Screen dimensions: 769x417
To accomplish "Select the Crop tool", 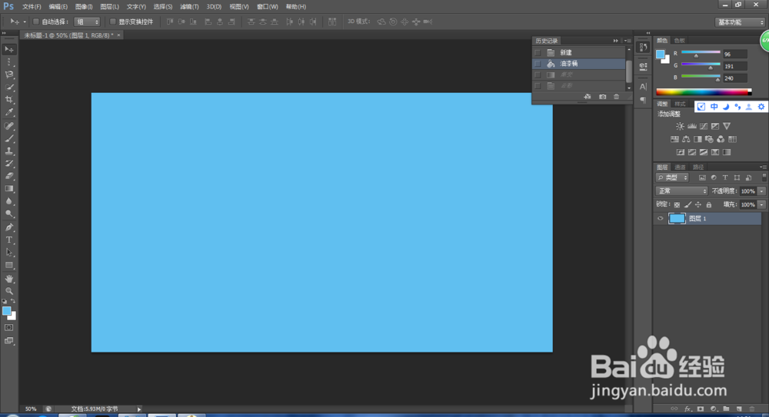I will coord(8,100).
